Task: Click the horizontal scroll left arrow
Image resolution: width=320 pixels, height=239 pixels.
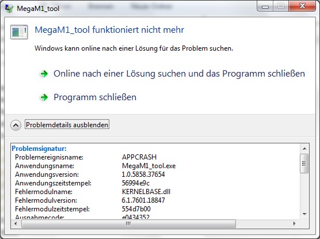Action: pos(16,223)
